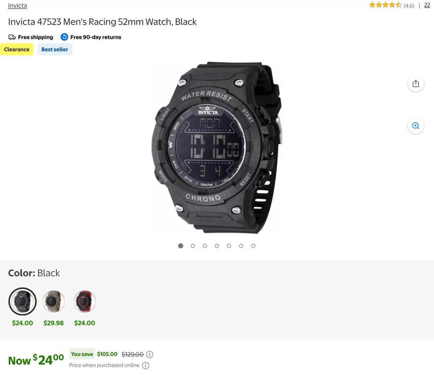Click the star rating icons

tap(385, 5)
